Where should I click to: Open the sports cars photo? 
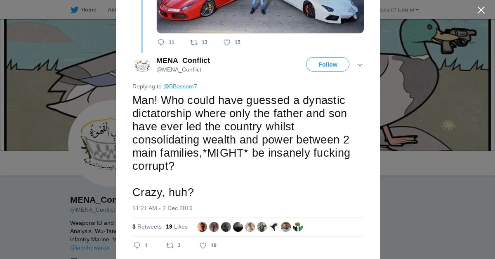[x=260, y=16]
